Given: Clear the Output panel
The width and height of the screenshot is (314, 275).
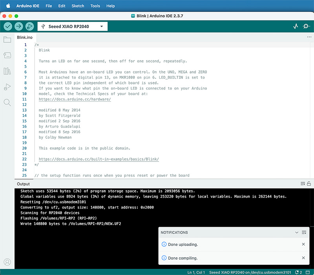Looking at the screenshot, I should 303,183.
